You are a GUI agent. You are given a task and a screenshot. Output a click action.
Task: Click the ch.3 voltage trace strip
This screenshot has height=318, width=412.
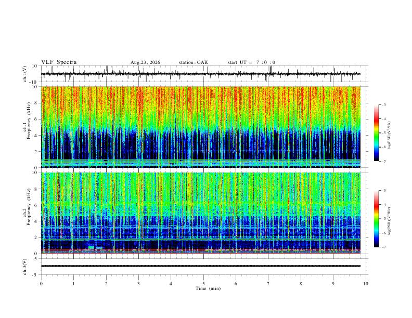(200, 266)
